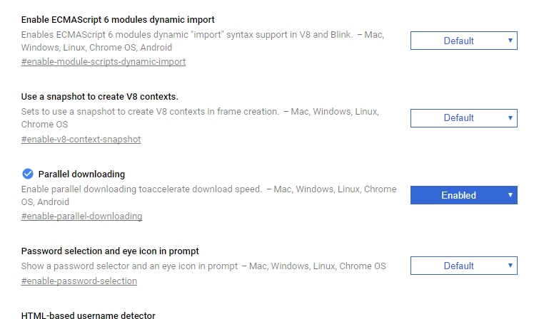Viewport: 544px width, 319px height.
Task: Click 'Chrome OS' text above the V8 snapshot link
Action: (x=38, y=125)
